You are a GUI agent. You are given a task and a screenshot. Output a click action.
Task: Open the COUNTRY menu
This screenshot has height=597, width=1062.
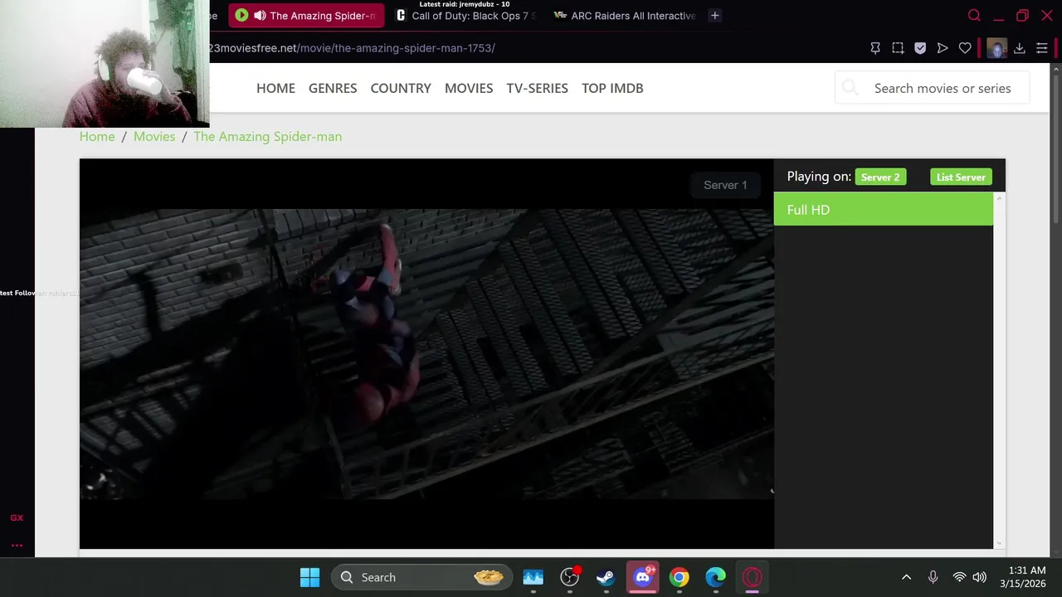[x=401, y=88]
